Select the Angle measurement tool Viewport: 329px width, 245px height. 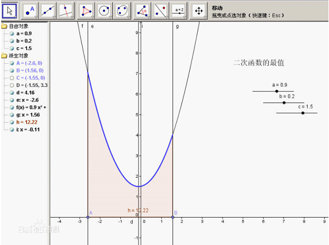[142, 11]
